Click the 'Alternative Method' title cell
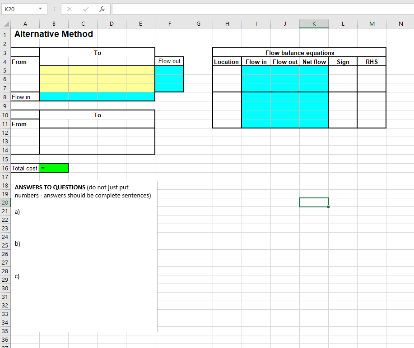The height and width of the screenshot is (348, 414). [x=54, y=34]
